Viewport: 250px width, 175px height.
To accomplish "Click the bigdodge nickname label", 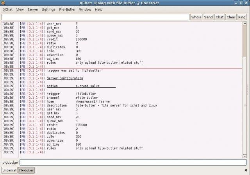I will [10, 162].
